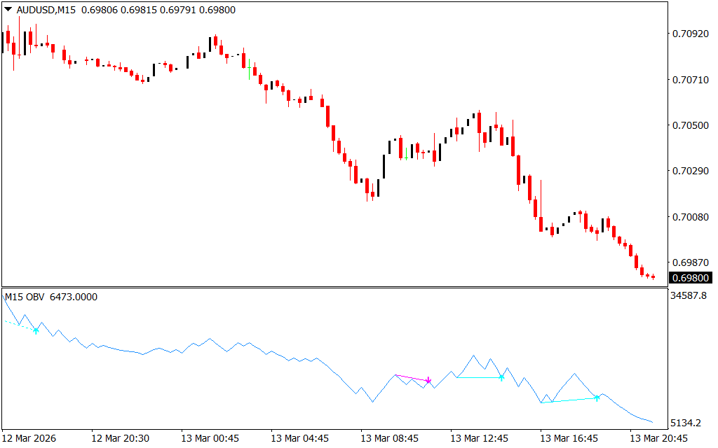Select the magenta divergence trend line
The width and height of the screenshot is (718, 448).
coord(412,378)
